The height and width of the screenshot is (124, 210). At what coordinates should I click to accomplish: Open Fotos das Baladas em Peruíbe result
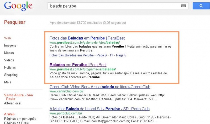87,38
